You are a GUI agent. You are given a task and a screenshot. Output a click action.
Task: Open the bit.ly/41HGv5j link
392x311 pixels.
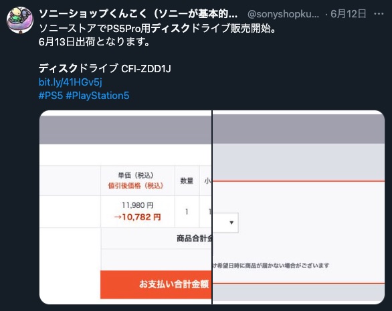[x=70, y=82]
